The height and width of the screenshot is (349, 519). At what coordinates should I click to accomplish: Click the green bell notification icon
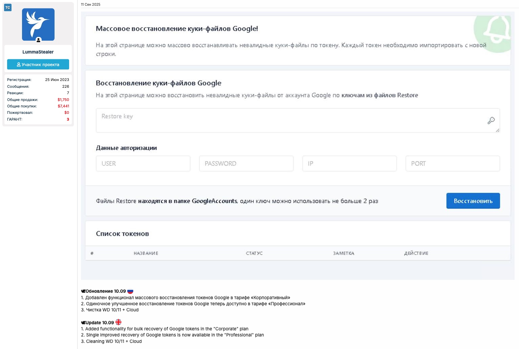tap(497, 30)
